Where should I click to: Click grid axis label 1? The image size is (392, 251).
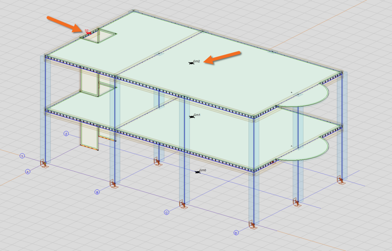click(x=22, y=156)
